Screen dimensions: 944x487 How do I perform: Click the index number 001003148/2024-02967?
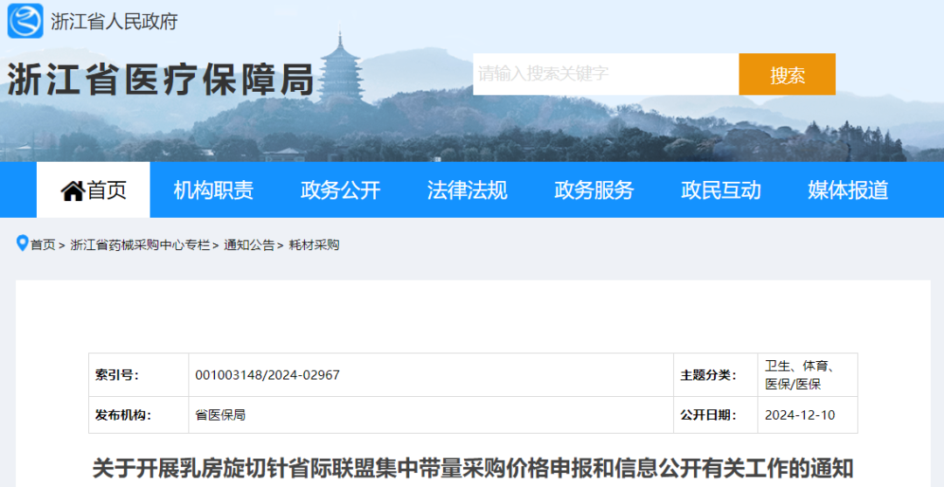[267, 375]
